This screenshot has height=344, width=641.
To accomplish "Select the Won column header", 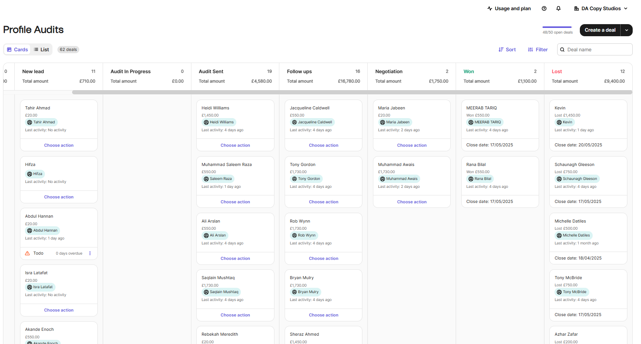I will [x=468, y=72].
